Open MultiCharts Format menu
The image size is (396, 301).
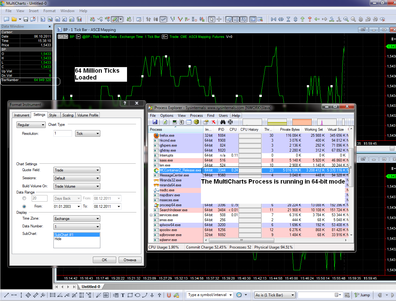click(50, 11)
